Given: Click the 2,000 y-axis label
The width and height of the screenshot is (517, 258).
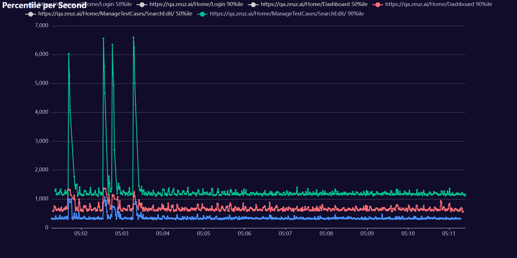Looking at the screenshot, I should [42, 170].
